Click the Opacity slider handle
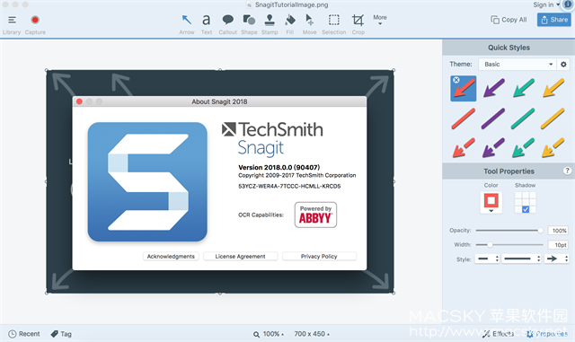This screenshot has width=575, height=342. coord(540,230)
